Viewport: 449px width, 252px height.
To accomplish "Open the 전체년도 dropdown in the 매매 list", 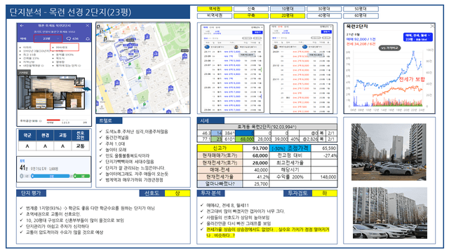I will pos(255,27).
